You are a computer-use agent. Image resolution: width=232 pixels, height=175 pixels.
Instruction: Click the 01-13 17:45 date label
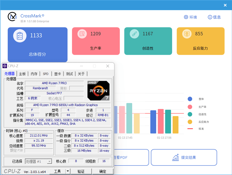(125, 138)
